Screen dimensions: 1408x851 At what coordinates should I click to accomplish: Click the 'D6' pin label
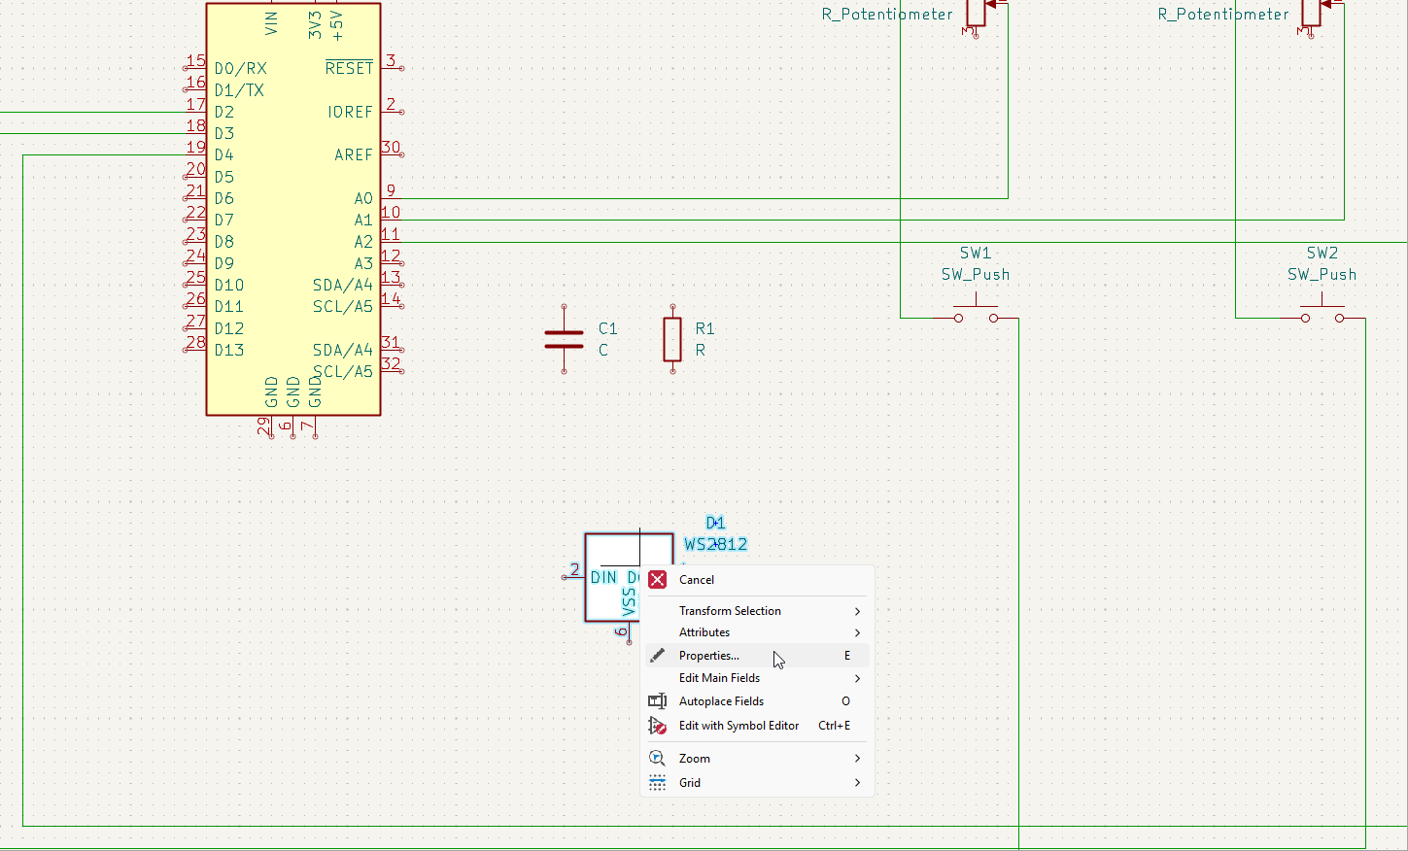pos(224,198)
